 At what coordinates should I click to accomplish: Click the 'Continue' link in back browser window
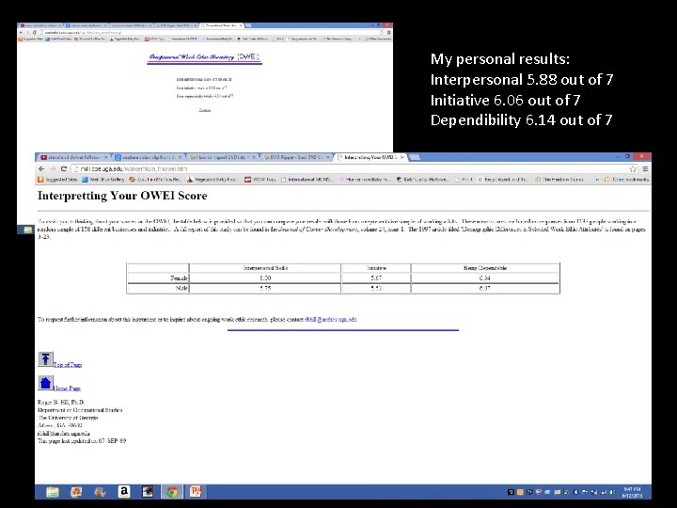coord(205,110)
